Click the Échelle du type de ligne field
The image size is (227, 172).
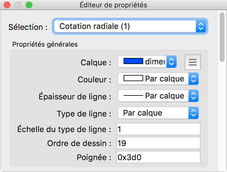158,129
